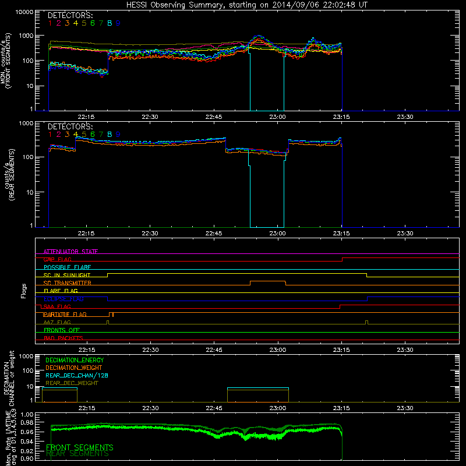Click the 0.92 tick on the livetime axis
Screen dimensions: 466x466
point(27,451)
